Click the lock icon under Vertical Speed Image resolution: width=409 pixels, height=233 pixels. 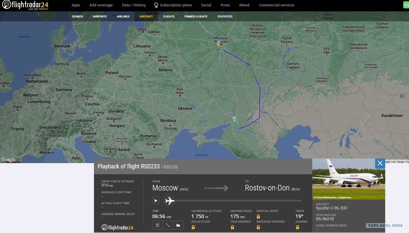tap(258, 217)
